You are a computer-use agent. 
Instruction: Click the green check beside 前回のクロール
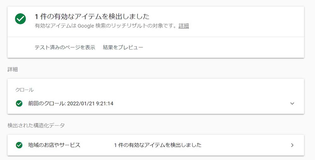(x=19, y=103)
